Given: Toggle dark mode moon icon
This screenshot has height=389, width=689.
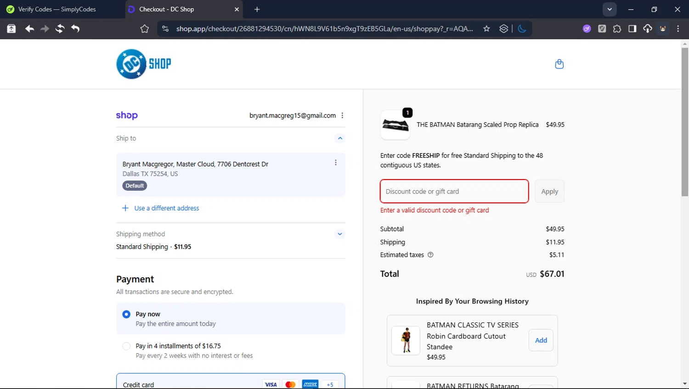Looking at the screenshot, I should click(522, 28).
